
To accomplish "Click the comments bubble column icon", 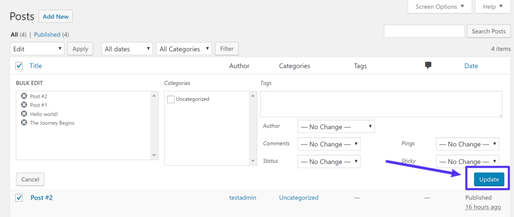I will [x=428, y=66].
